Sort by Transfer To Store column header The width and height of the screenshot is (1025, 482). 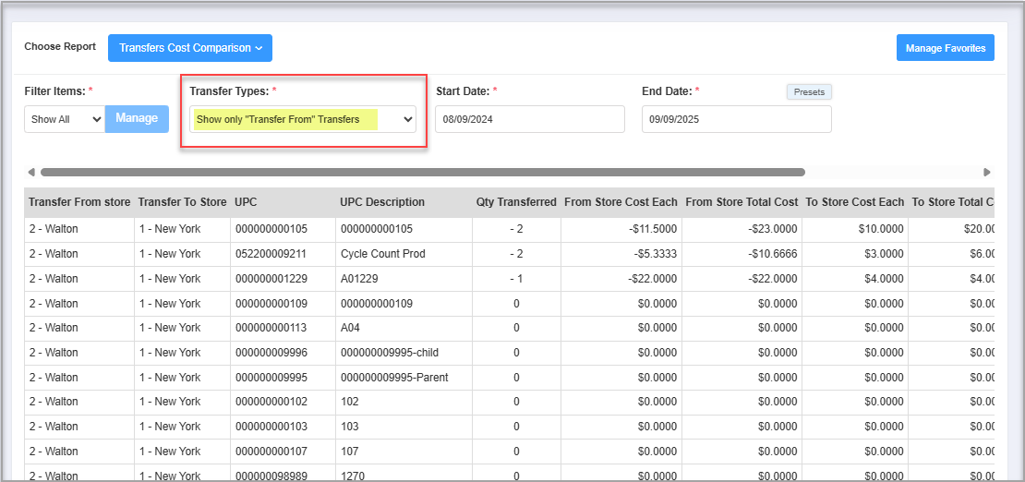point(182,202)
